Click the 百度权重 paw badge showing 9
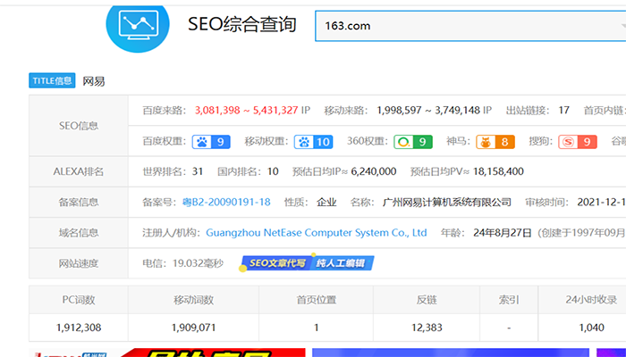 click(x=211, y=142)
